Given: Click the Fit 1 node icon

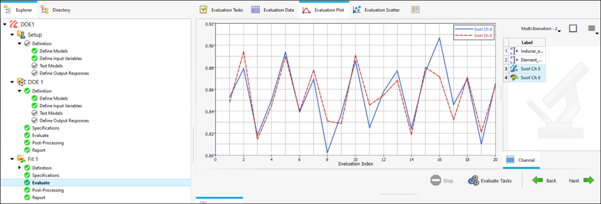Looking at the screenshot, I should click(21, 158).
